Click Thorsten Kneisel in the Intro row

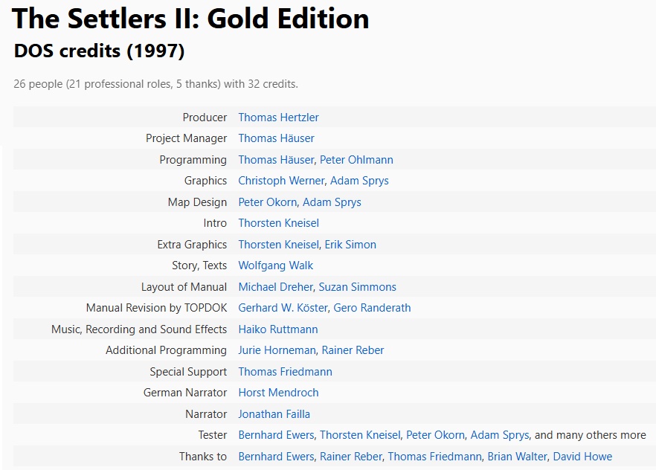[279, 223]
